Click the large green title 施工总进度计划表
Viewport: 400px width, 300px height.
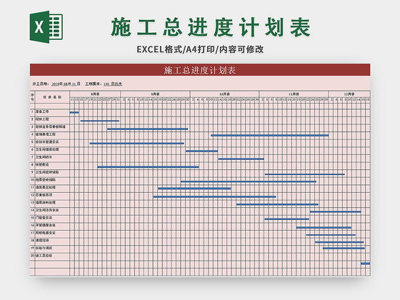(211, 27)
